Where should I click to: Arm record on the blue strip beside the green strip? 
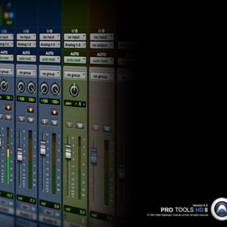(x=54, y=112)
